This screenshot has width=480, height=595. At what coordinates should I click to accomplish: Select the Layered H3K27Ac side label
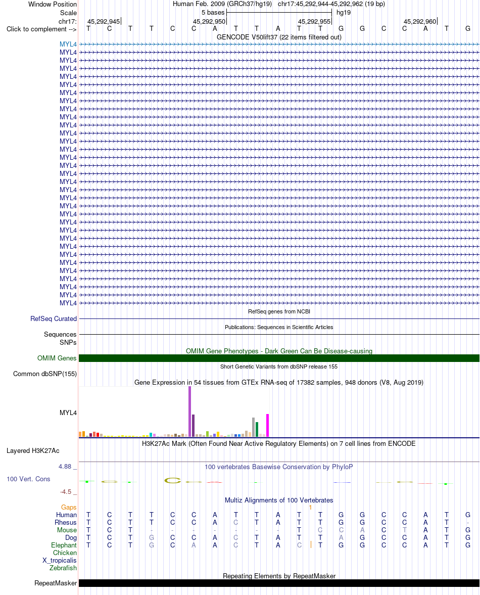(33, 451)
